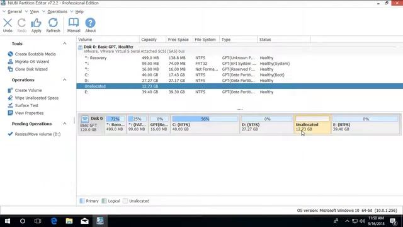Select the Recovery row in volume list
This screenshot has height=227, width=403.
click(239, 58)
